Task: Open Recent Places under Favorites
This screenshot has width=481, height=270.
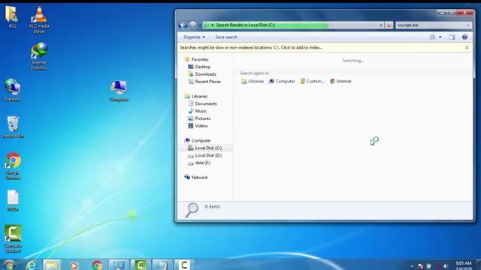Action: (x=204, y=82)
